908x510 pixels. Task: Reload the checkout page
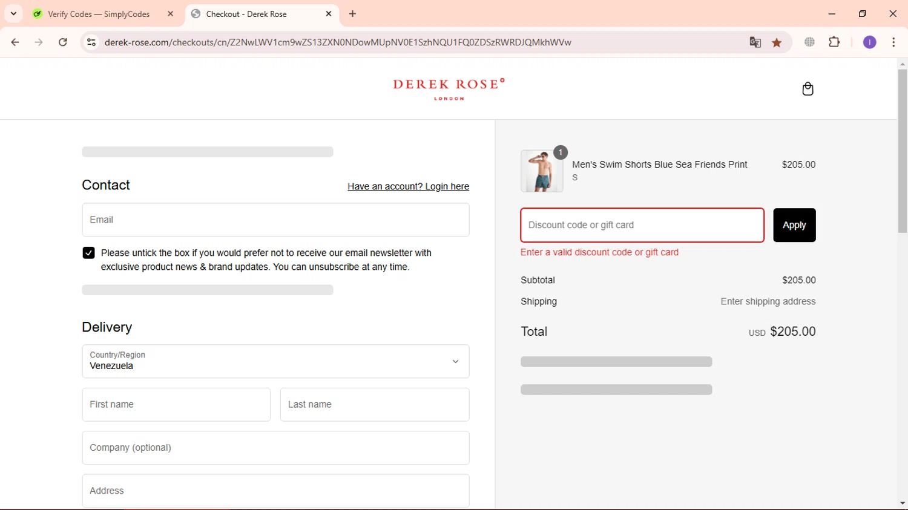[x=63, y=42]
